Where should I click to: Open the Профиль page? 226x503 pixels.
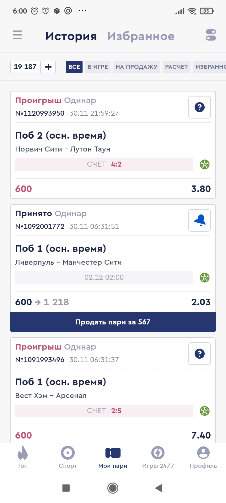click(x=203, y=457)
